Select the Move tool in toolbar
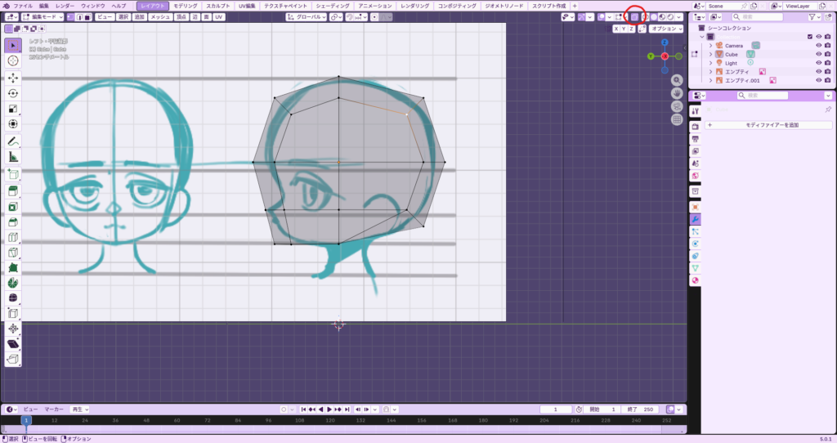 [13, 77]
